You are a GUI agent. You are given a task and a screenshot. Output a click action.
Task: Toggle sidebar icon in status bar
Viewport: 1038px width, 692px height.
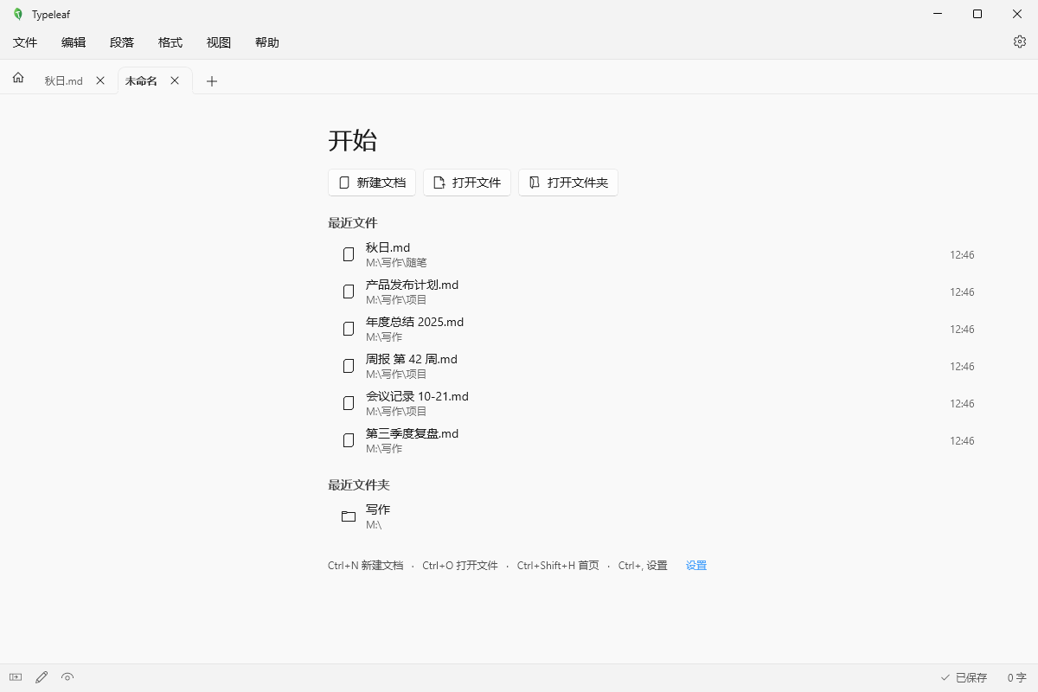(x=16, y=677)
